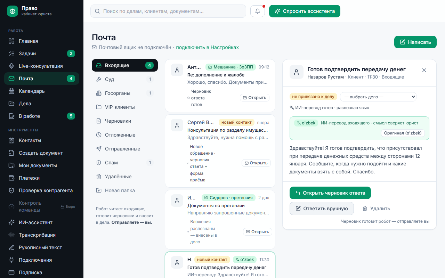Click Открыть черновик ответа button

pos(330,193)
